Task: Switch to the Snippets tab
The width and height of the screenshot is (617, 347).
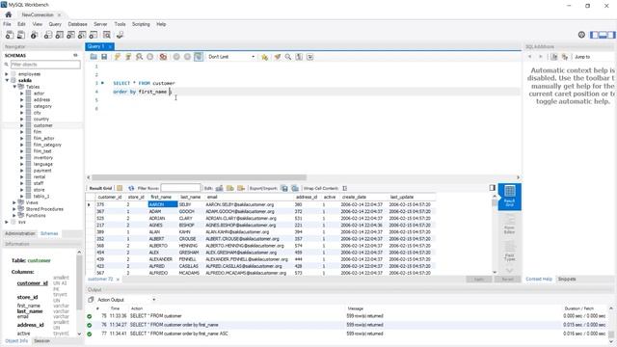Action: [x=567, y=279]
